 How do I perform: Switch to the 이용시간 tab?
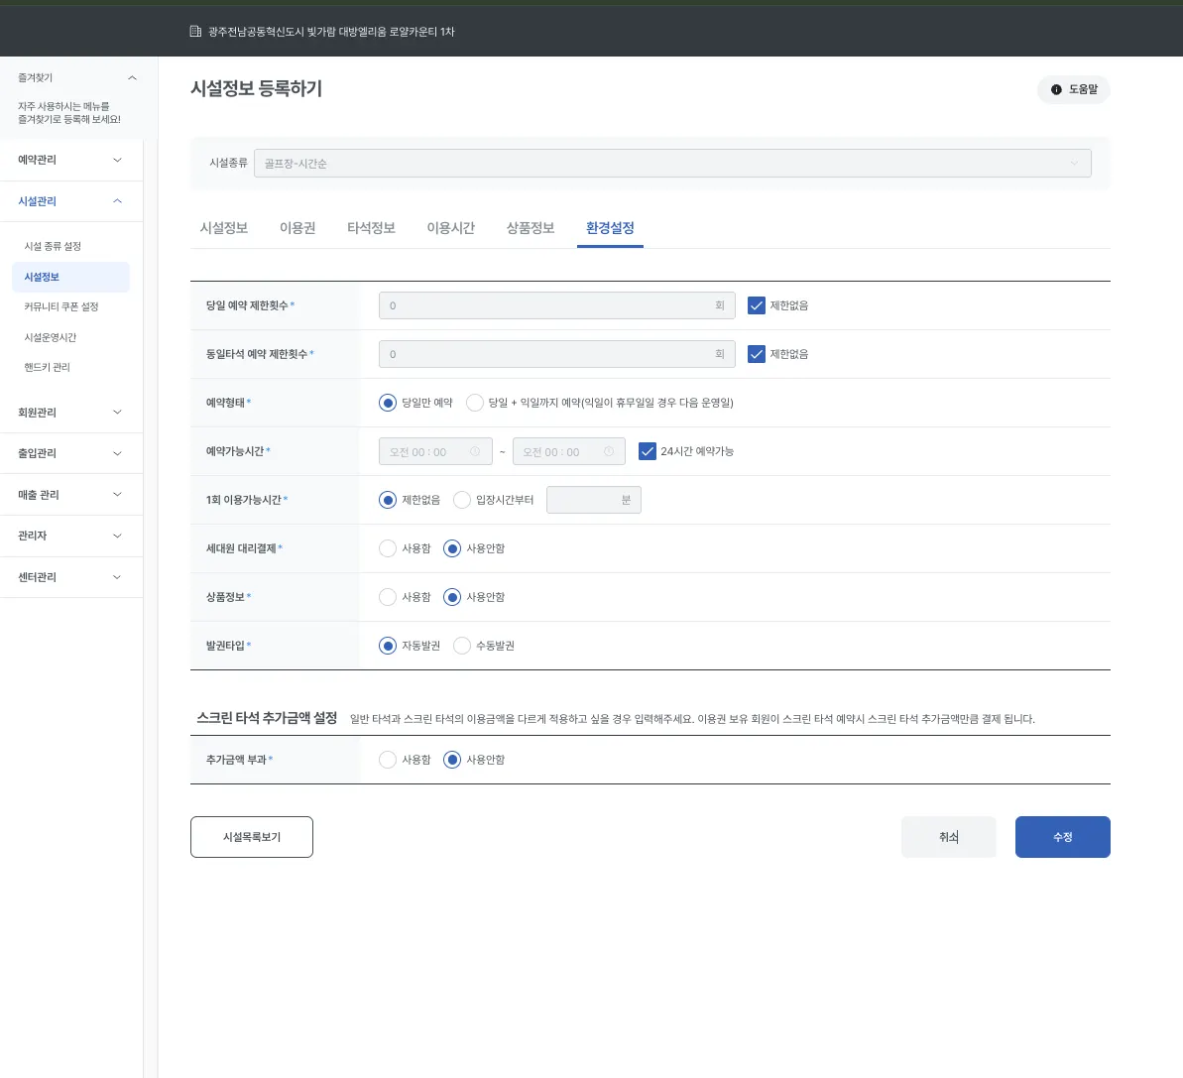pos(450,228)
